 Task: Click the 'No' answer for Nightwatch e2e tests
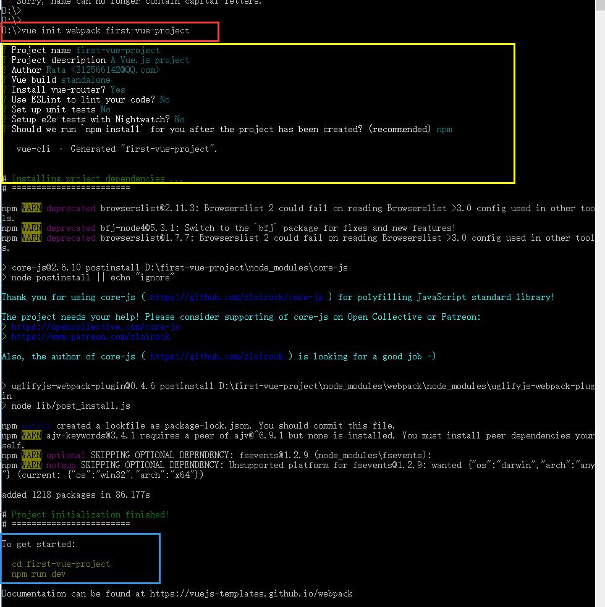pyautogui.click(x=179, y=119)
